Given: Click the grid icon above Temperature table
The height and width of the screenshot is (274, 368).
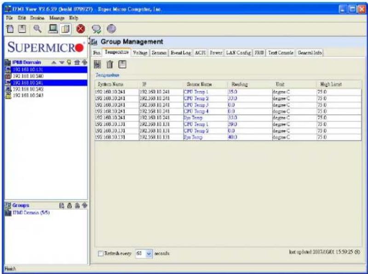Looking at the screenshot, I should coord(98,64).
